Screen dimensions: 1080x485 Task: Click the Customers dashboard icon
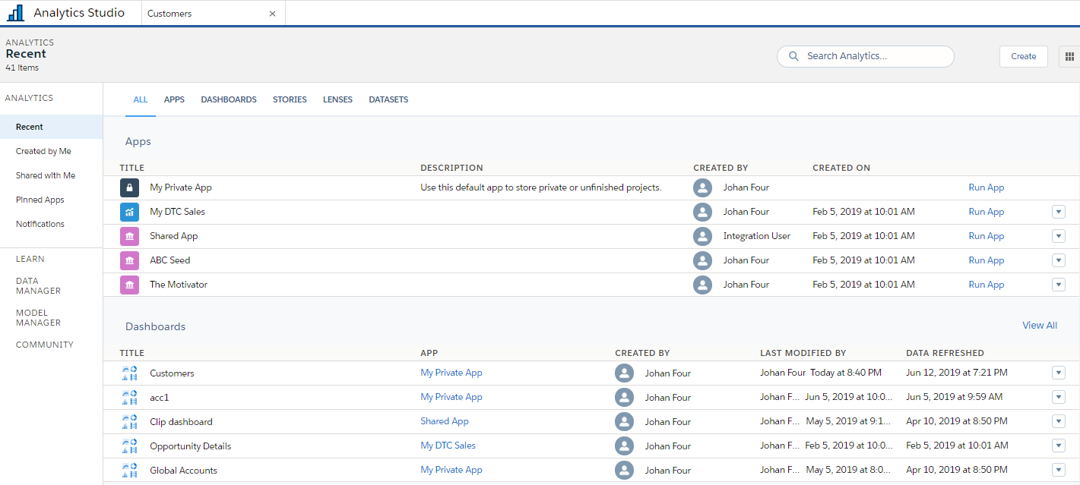click(129, 373)
